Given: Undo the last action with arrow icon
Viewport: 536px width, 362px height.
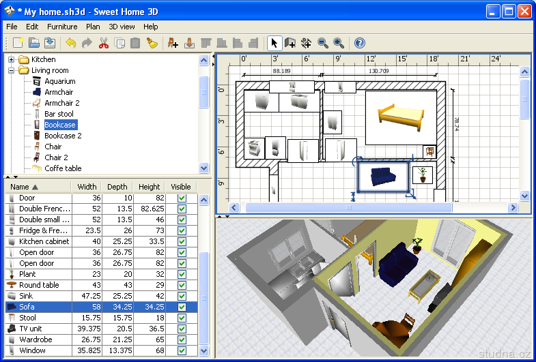Looking at the screenshot, I should point(71,44).
